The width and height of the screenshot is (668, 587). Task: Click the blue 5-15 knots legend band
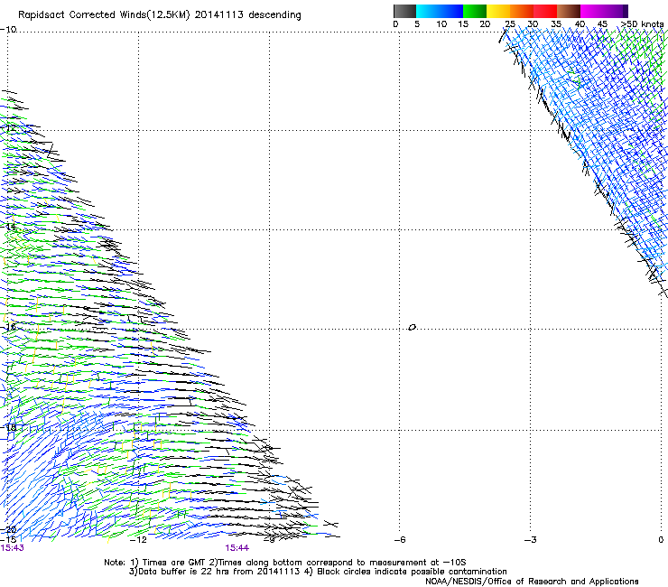[440, 11]
